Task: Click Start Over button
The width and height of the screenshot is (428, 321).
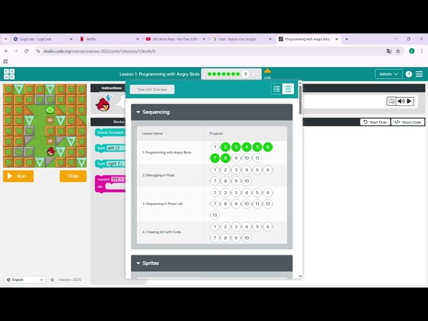Action: coord(375,122)
